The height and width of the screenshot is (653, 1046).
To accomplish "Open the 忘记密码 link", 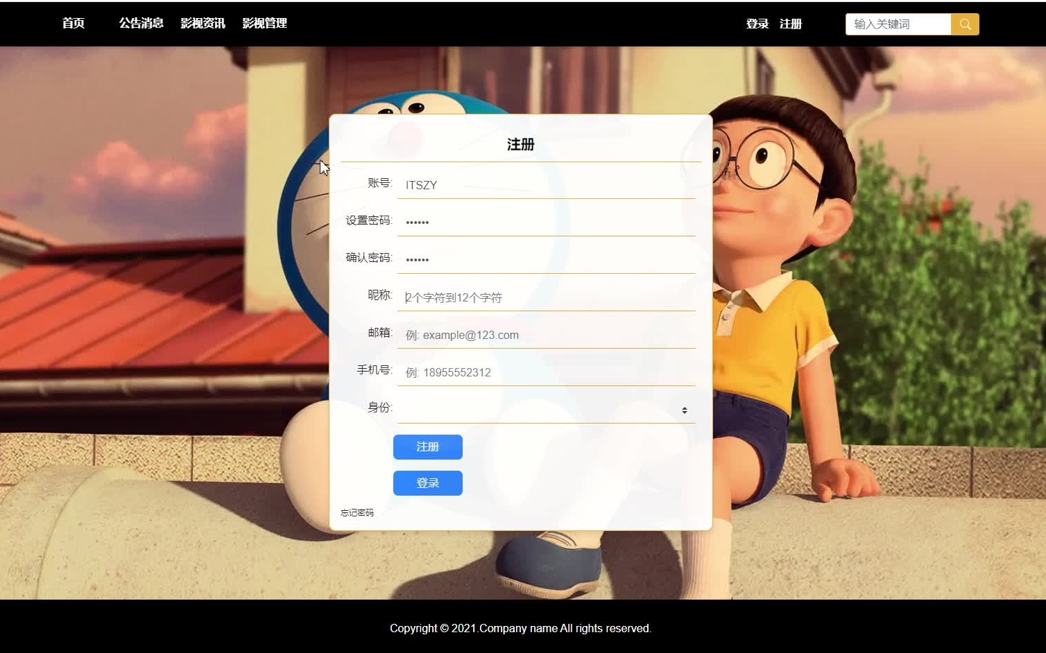I will (357, 513).
